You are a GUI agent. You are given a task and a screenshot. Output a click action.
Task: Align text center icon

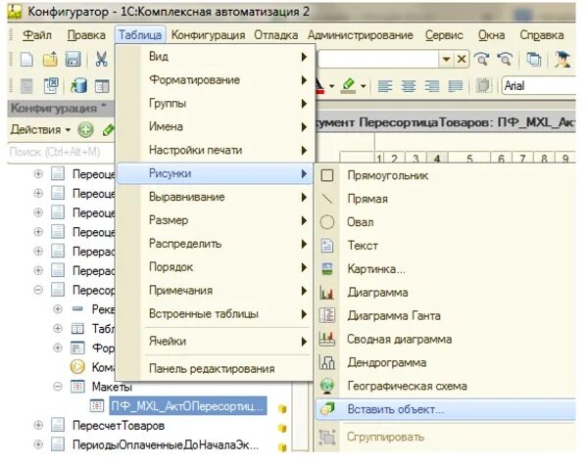[409, 86]
